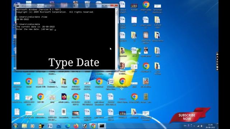Select the Electronic cloud-car desktop icon

tap(52, 83)
